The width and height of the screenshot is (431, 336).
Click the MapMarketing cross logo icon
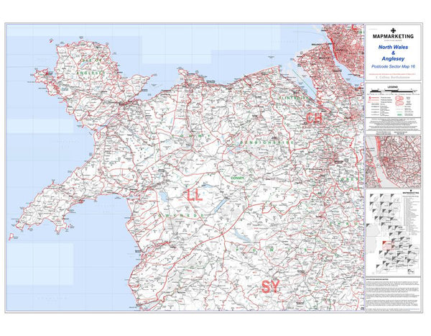point(393,30)
